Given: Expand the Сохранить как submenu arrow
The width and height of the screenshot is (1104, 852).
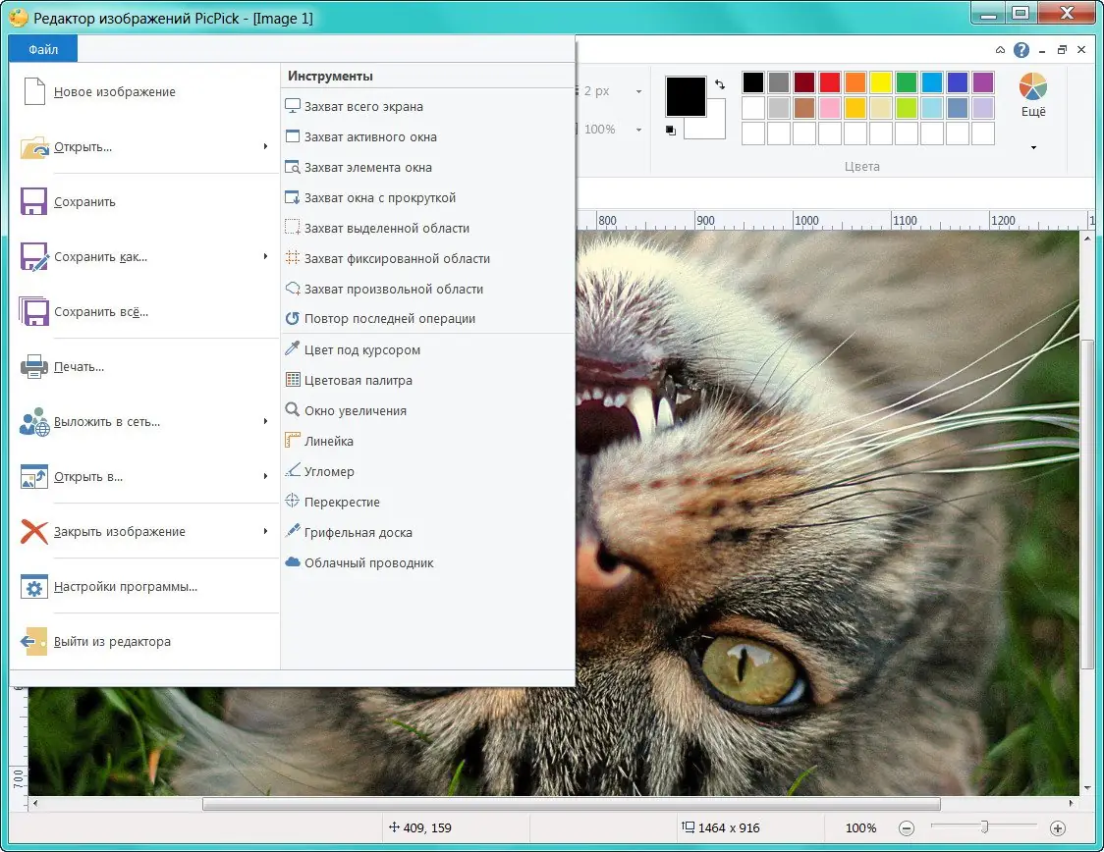Looking at the screenshot, I should (265, 256).
